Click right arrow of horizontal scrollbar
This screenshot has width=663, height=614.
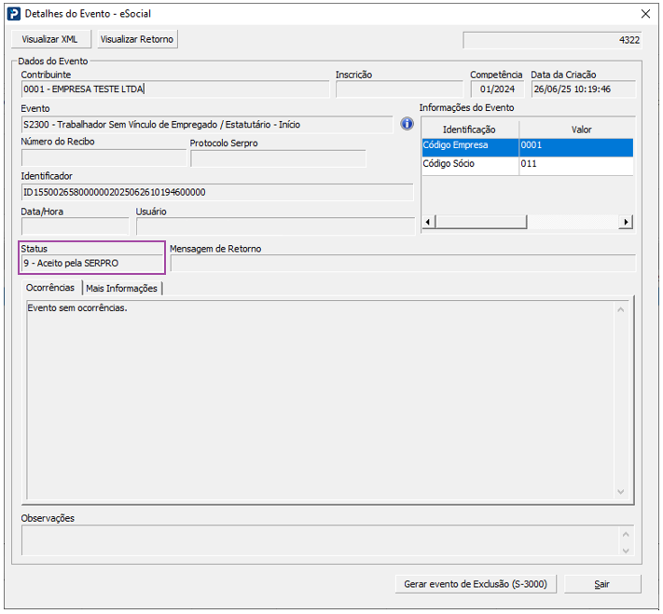(x=626, y=222)
